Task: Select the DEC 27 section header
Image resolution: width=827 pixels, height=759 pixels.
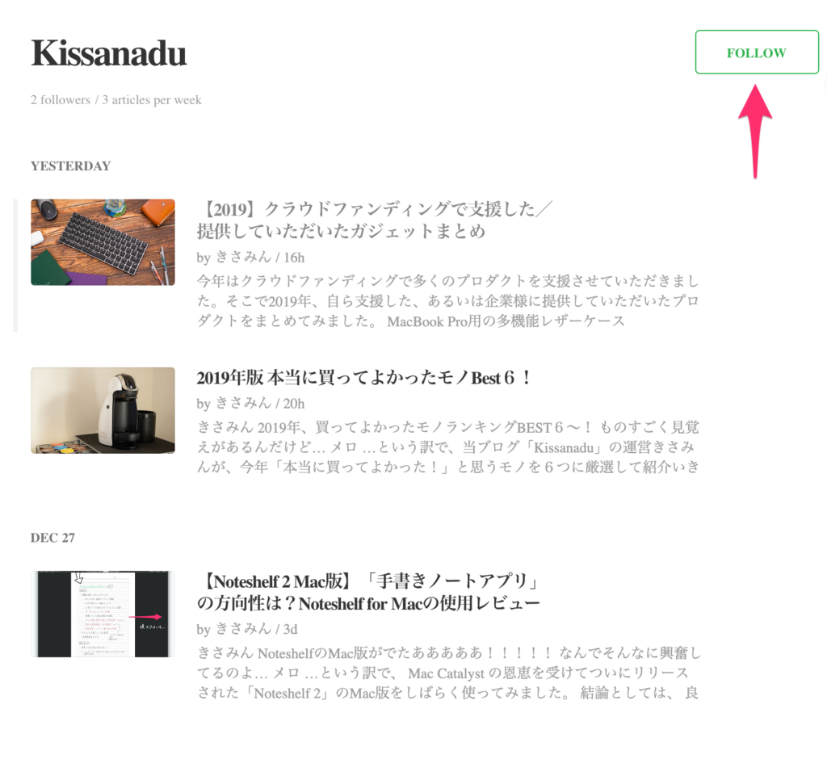Action: coord(52,538)
